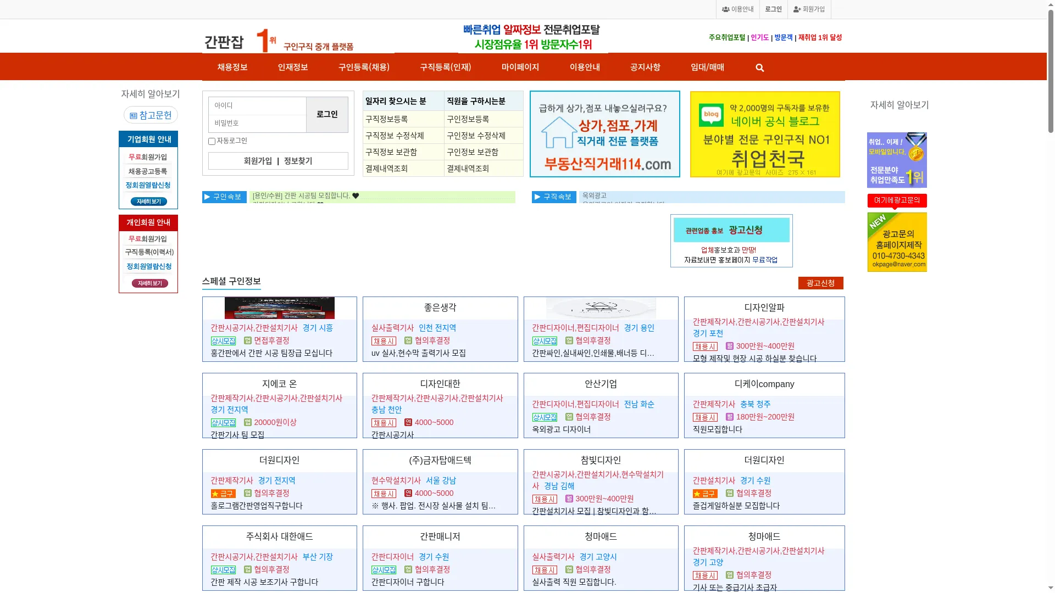Click 자세히 보기 under 개인회원 안내
Screen dimensions: 1055x593
[x=149, y=283]
